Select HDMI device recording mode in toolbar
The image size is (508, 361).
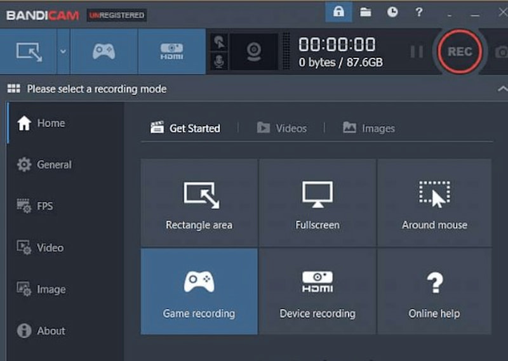(171, 51)
